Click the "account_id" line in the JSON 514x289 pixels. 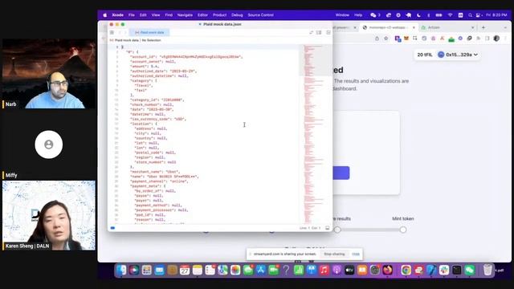186,57
